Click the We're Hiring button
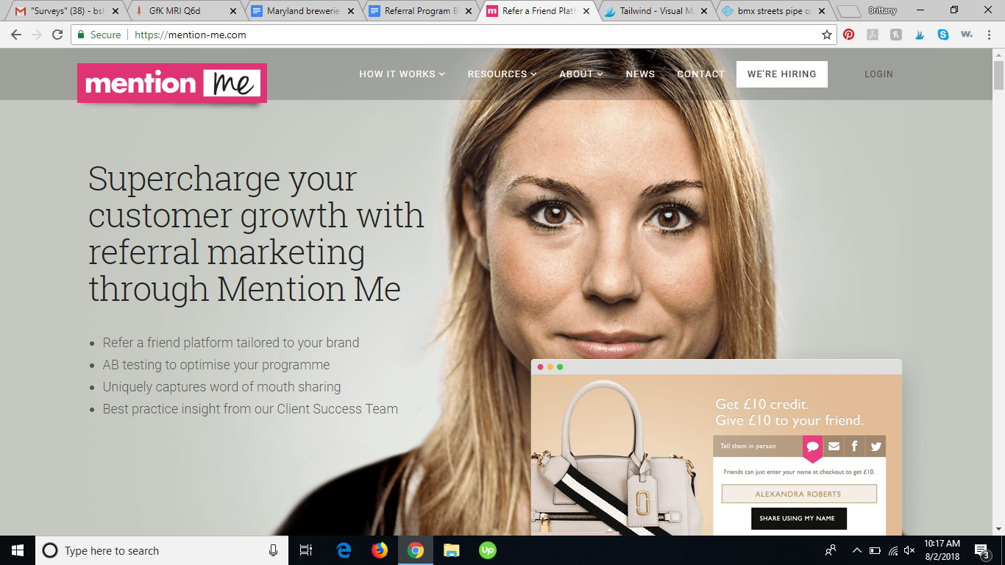This screenshot has height=565, width=1005. point(781,74)
